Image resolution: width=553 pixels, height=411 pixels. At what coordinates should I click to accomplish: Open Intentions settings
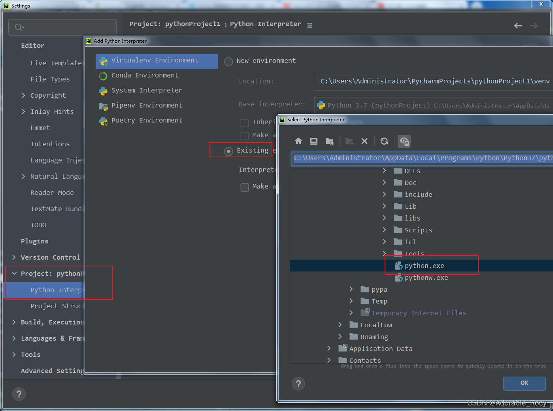pos(50,144)
